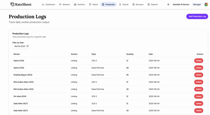Click the RateSheet brand name

23,4
